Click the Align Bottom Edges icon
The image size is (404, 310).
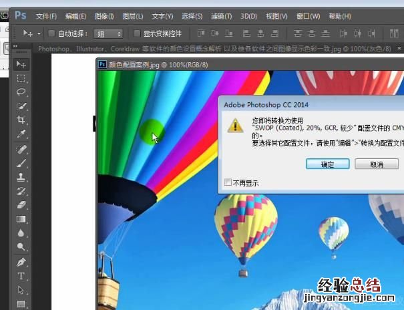pyautogui.click(x=229, y=33)
